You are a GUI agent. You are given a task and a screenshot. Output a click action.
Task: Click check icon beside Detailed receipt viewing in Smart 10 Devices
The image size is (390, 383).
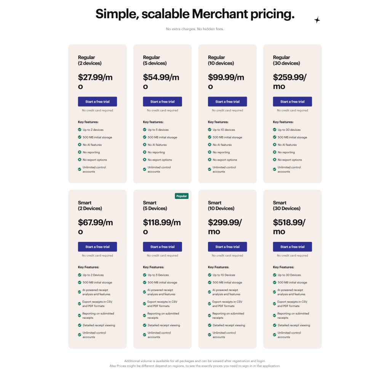click(209, 325)
